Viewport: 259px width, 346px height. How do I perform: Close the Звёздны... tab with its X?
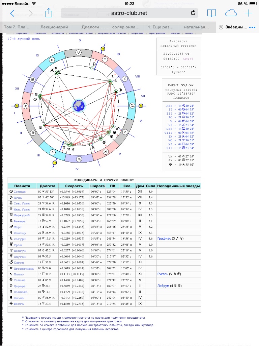click(x=221, y=27)
